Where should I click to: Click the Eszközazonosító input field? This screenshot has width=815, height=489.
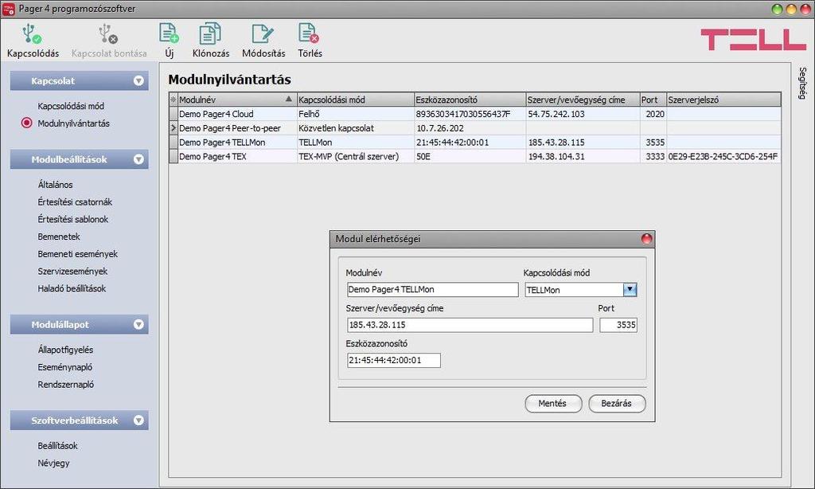click(393, 361)
